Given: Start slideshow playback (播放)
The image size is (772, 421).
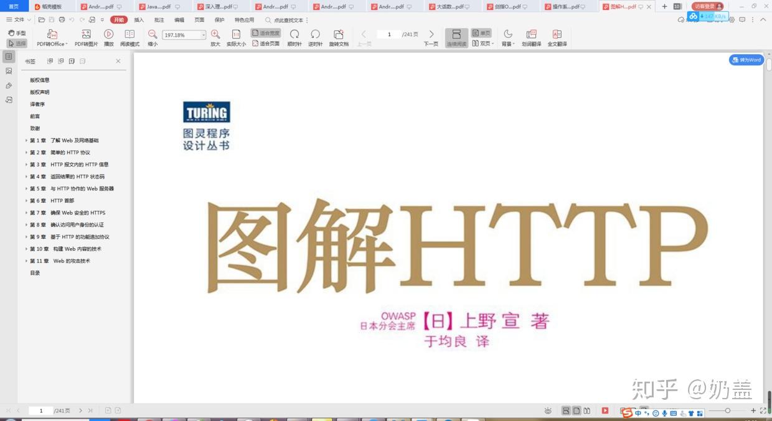Looking at the screenshot, I should pyautogui.click(x=109, y=38).
